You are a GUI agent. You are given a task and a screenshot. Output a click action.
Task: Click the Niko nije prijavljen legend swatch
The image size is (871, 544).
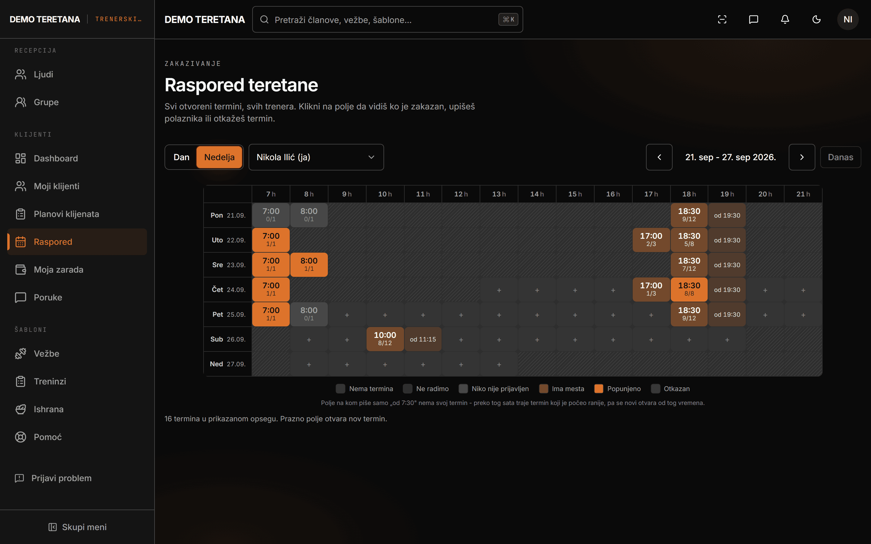[x=463, y=389]
